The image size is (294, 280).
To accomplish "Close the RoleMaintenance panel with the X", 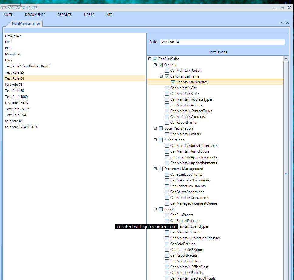I will (287, 23).
